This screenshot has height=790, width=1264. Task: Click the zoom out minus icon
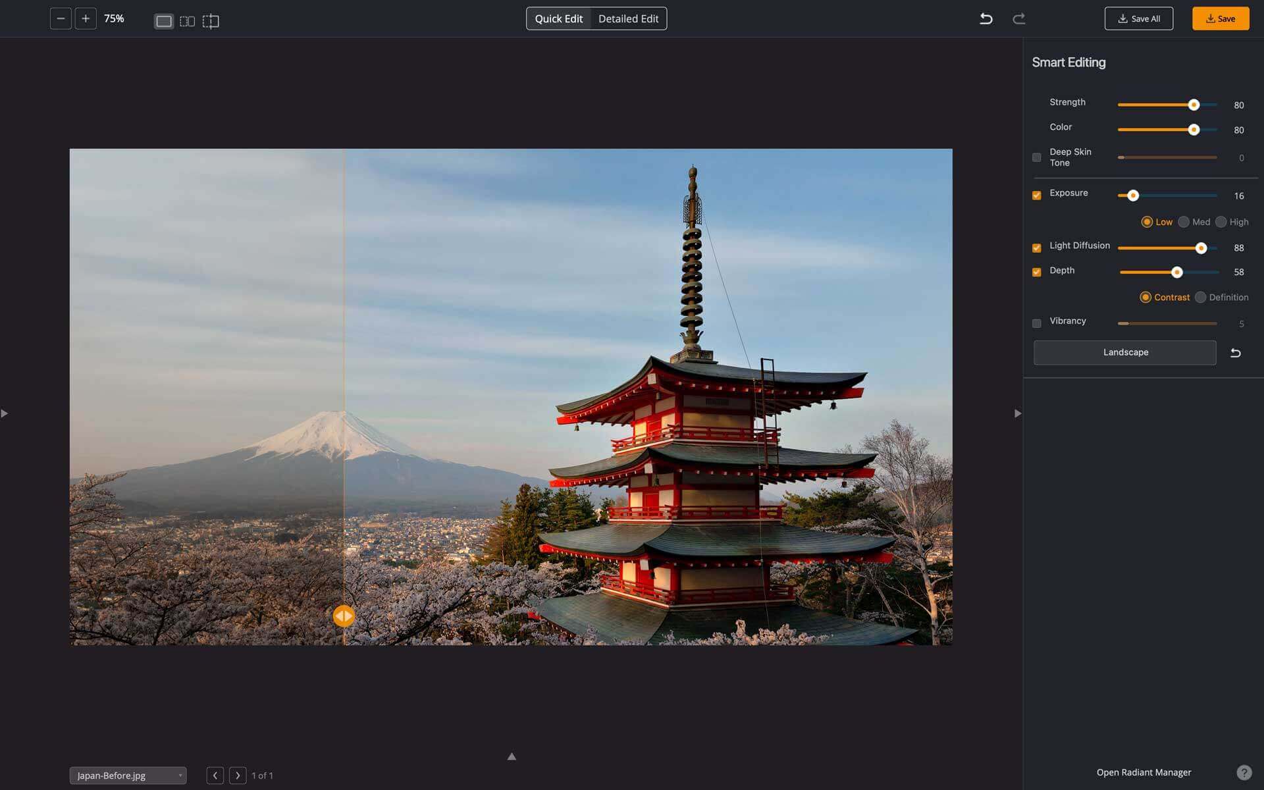61,18
